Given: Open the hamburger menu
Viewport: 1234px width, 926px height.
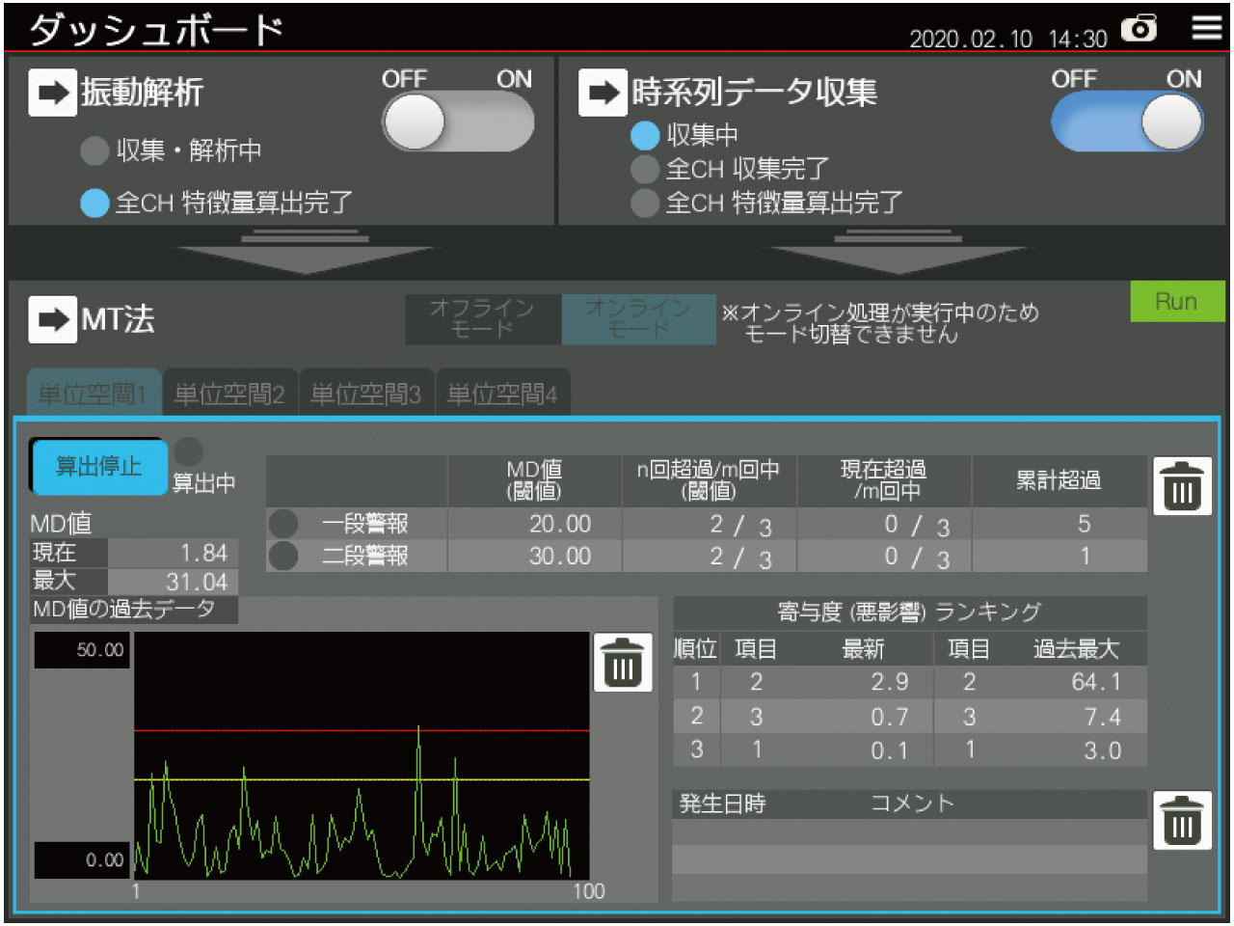Looking at the screenshot, I should (1206, 28).
